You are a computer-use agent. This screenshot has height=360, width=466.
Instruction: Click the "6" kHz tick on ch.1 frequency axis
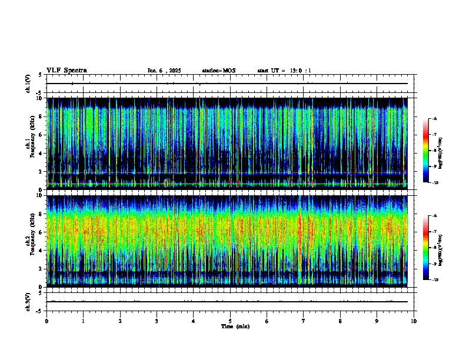click(41, 135)
